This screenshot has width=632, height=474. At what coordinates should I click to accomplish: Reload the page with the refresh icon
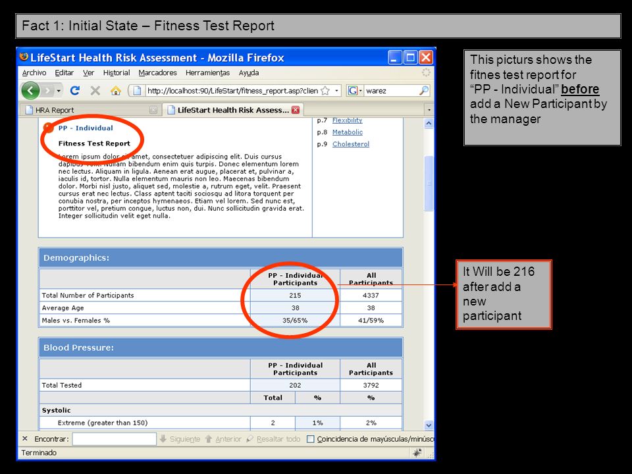tap(75, 90)
